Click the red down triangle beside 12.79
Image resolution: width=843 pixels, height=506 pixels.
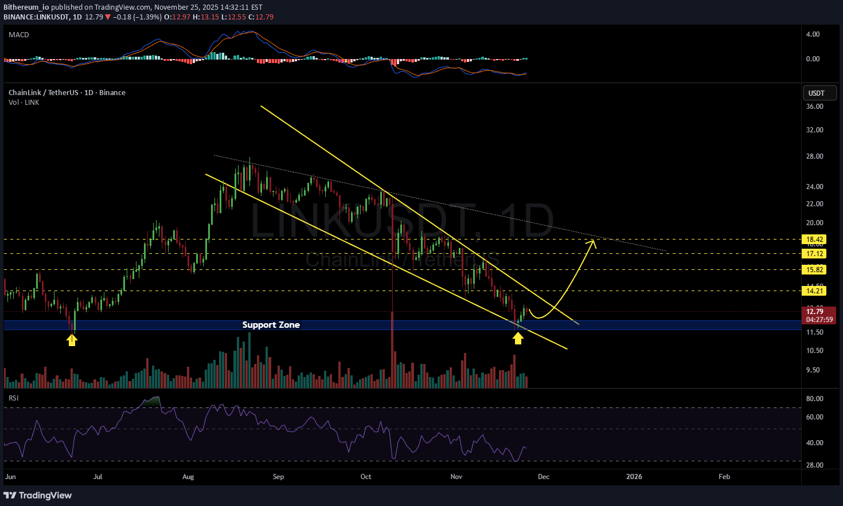(x=108, y=17)
